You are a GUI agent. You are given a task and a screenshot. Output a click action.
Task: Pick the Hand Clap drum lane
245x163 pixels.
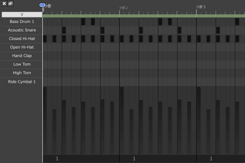click(x=22, y=56)
